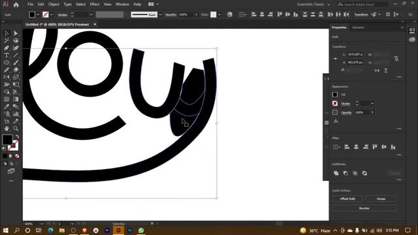The image size is (418, 235).
Task: Open the underlined Opacity link in Appearance
Action: 346,112
